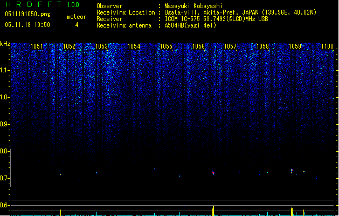Click the 1100 time marker
The image size is (339, 216).
[x=327, y=46]
